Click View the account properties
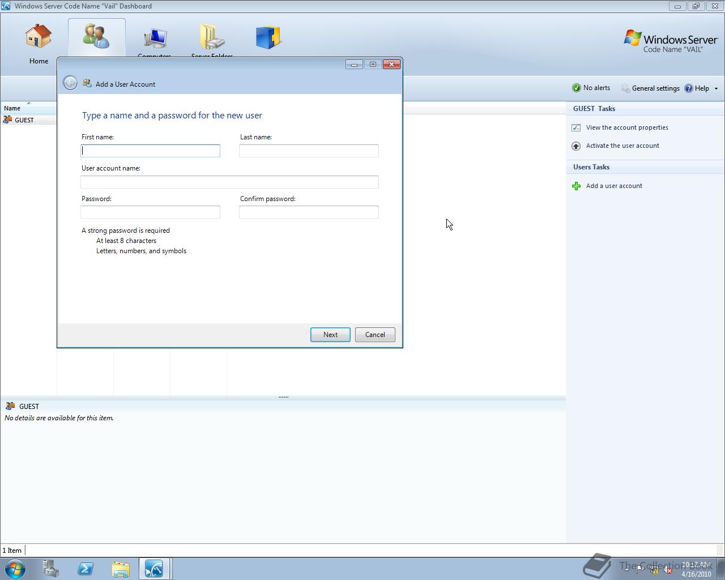The image size is (725, 580). point(627,127)
